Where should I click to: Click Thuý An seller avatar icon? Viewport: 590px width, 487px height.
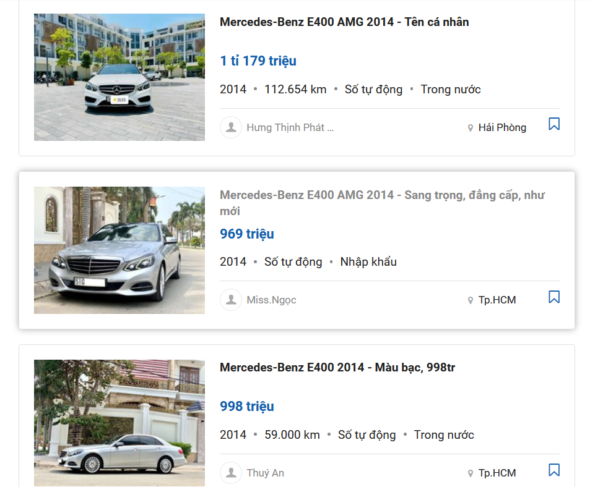231,473
